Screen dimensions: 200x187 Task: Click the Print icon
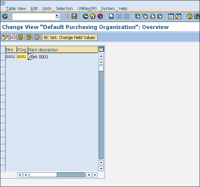coord(111,16)
